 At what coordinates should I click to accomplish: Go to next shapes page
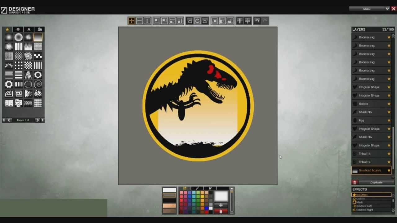(37, 120)
